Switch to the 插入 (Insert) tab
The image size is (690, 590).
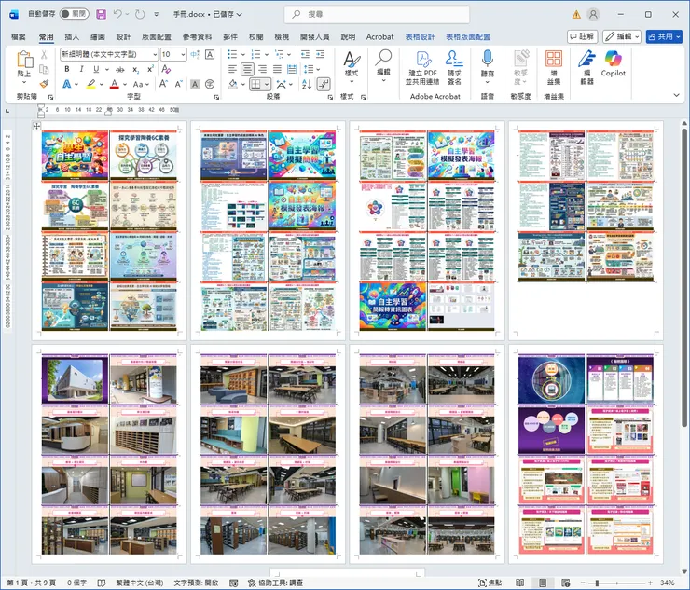coord(72,37)
